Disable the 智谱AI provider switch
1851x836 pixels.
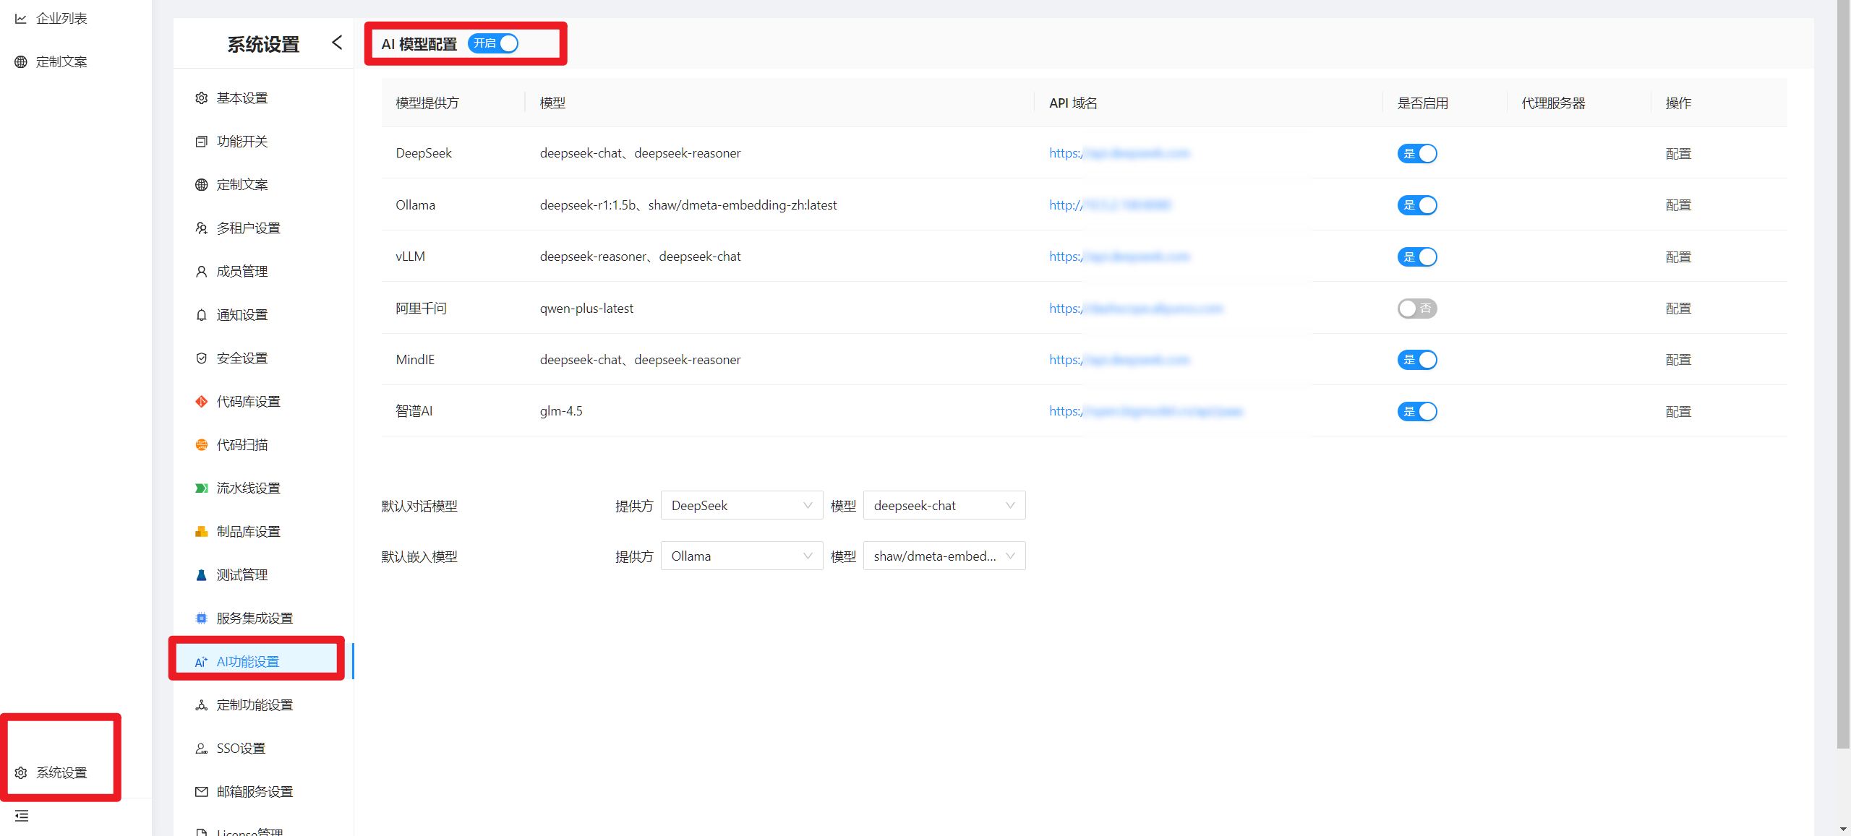click(1416, 412)
